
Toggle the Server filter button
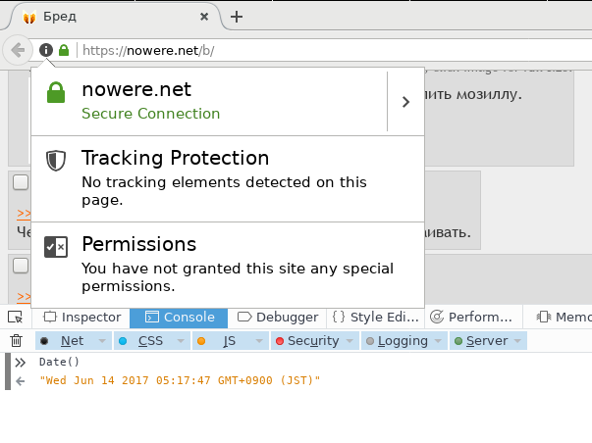(481, 341)
